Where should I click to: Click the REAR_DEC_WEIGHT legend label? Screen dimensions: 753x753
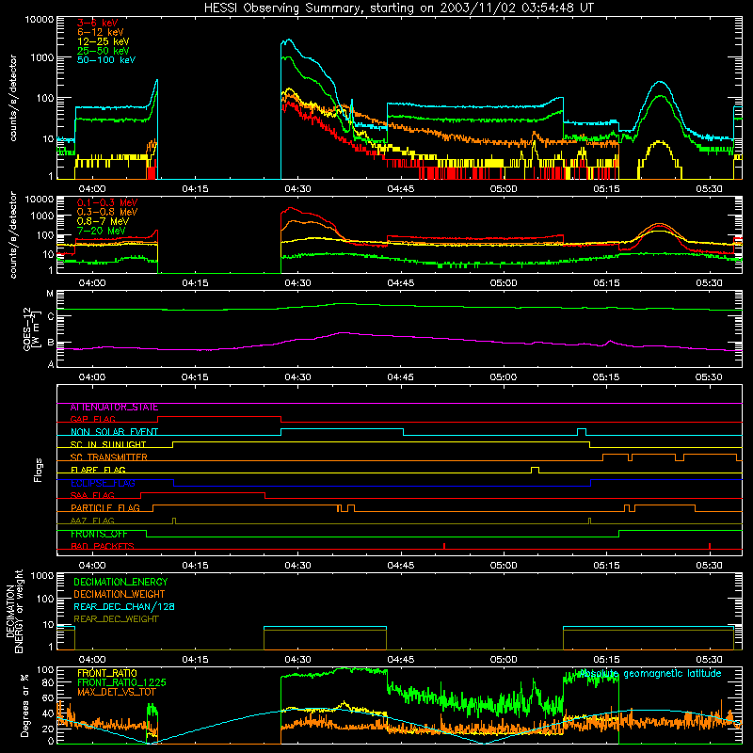pos(116,619)
